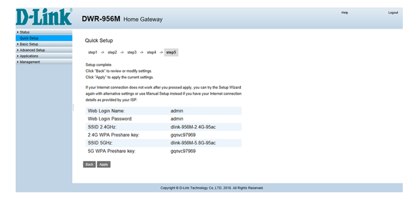Click the SSID 5GHz label
The image size is (404, 207).
point(100,143)
